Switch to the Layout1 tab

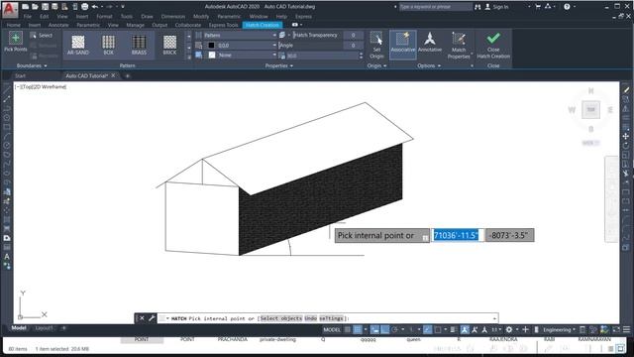point(44,328)
